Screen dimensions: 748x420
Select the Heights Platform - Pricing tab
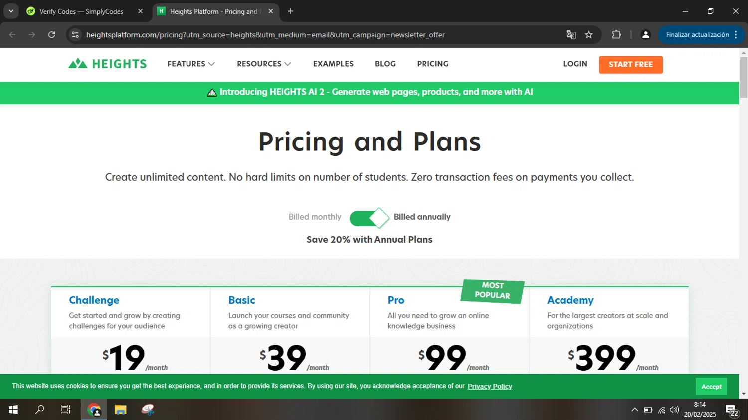[214, 11]
